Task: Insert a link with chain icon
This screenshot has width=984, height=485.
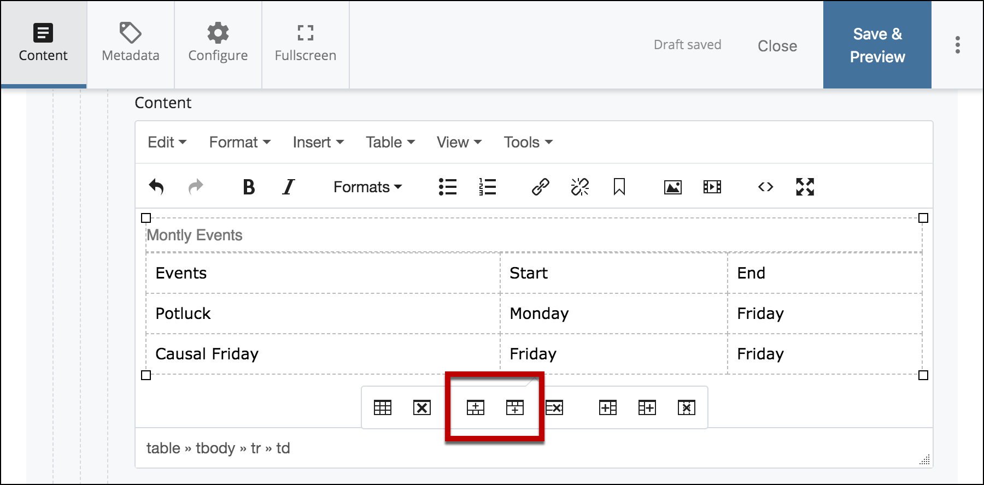Action: [540, 187]
